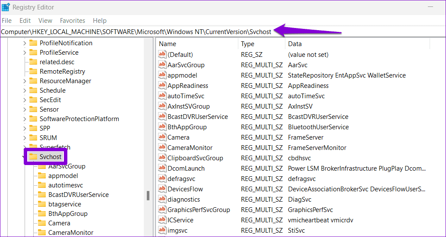The image size is (446, 237).
Task: Select the Superfetch key in tree
Action: (55, 147)
